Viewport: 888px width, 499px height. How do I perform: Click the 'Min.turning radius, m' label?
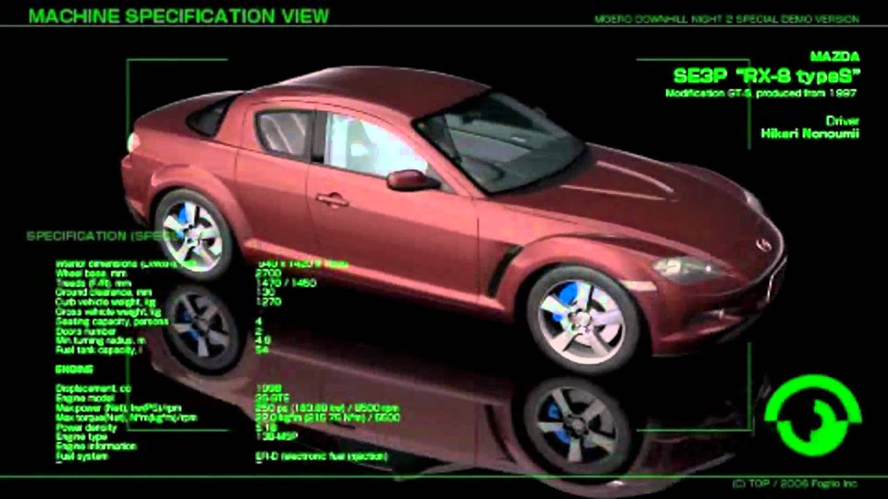click(101, 341)
